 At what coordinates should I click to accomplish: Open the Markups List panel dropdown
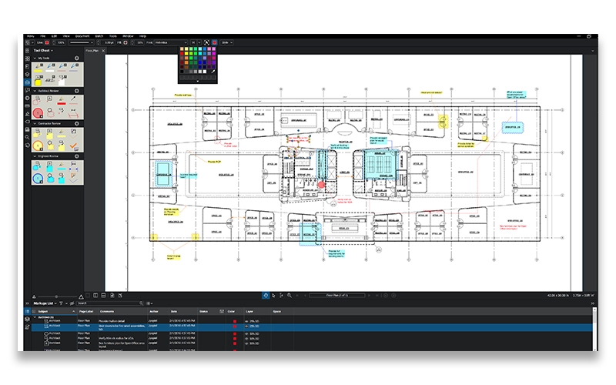coord(45,303)
